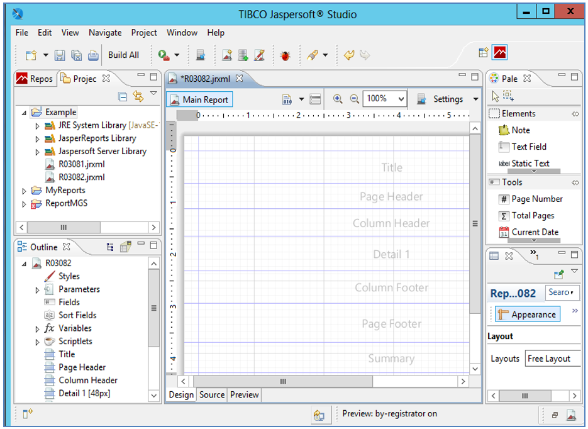Expand the MyReports project node
This screenshot has height=429, width=588.
coord(24,191)
